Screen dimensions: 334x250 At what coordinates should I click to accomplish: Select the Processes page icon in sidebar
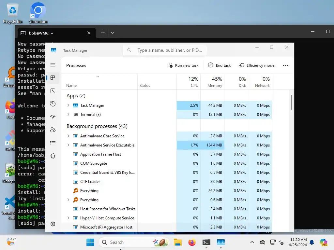tap(53, 78)
